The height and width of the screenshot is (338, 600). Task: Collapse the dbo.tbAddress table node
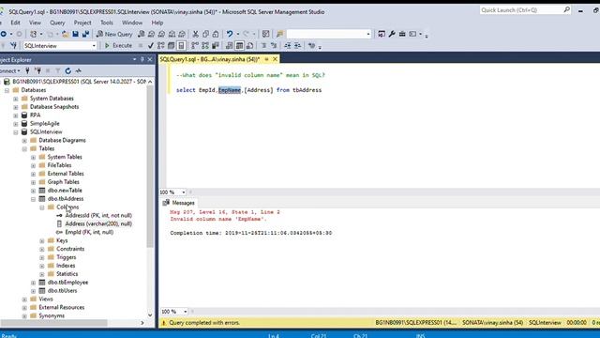(x=34, y=199)
